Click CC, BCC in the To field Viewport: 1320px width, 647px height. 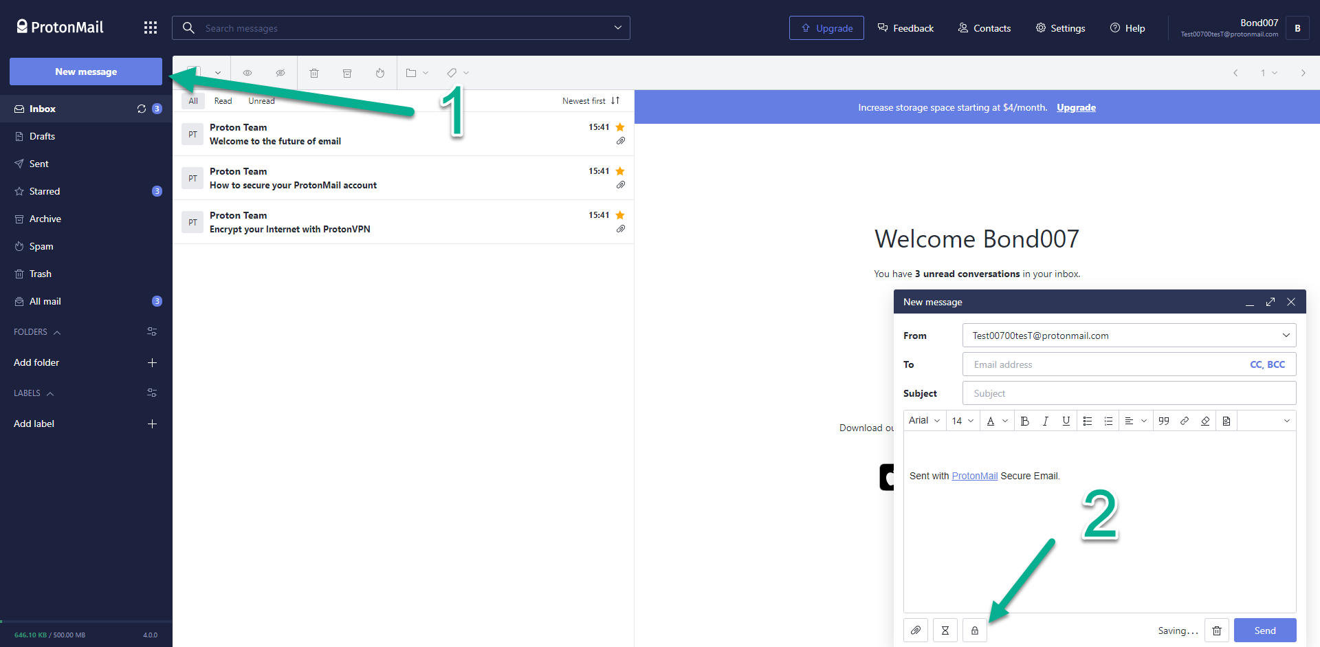(1267, 364)
